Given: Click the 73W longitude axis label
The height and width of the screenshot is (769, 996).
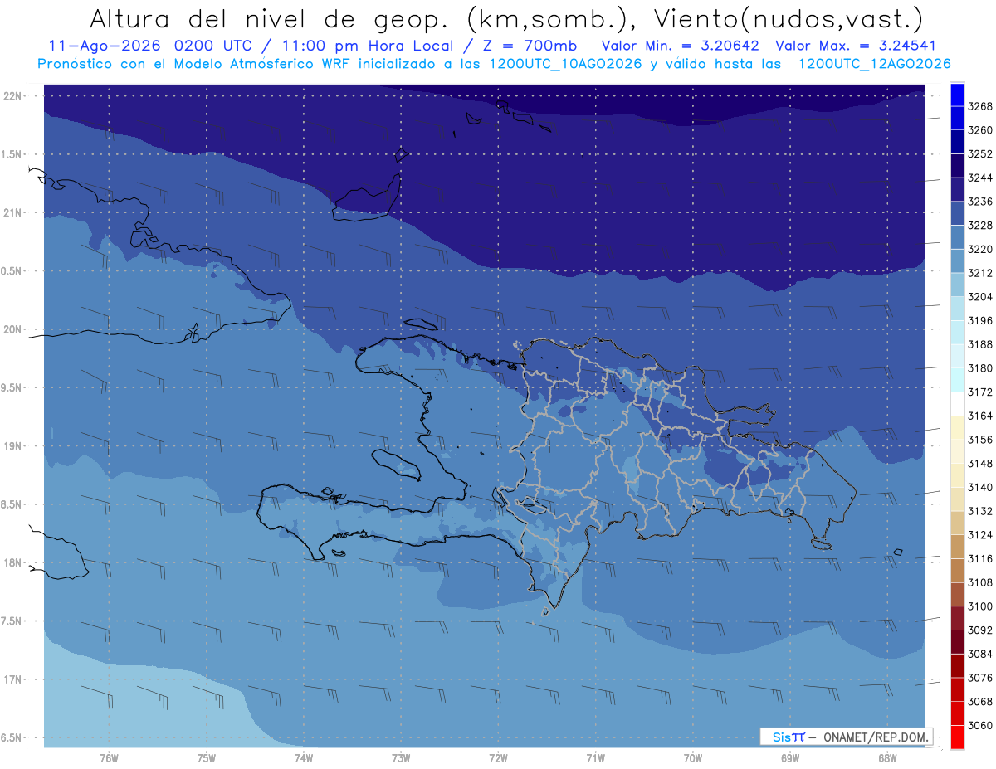Looking at the screenshot, I should pyautogui.click(x=401, y=758).
